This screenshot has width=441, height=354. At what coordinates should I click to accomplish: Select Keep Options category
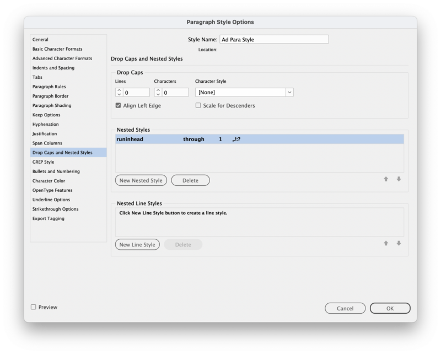68,115
